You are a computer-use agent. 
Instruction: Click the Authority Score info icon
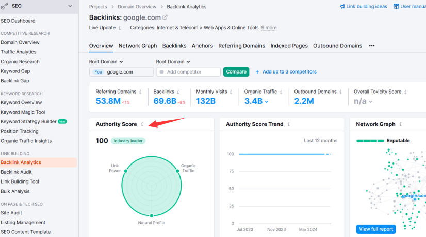point(142,124)
